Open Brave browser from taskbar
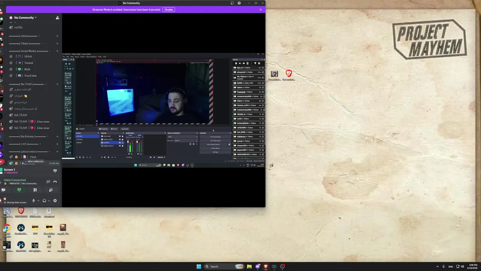481x271 pixels. (266, 266)
